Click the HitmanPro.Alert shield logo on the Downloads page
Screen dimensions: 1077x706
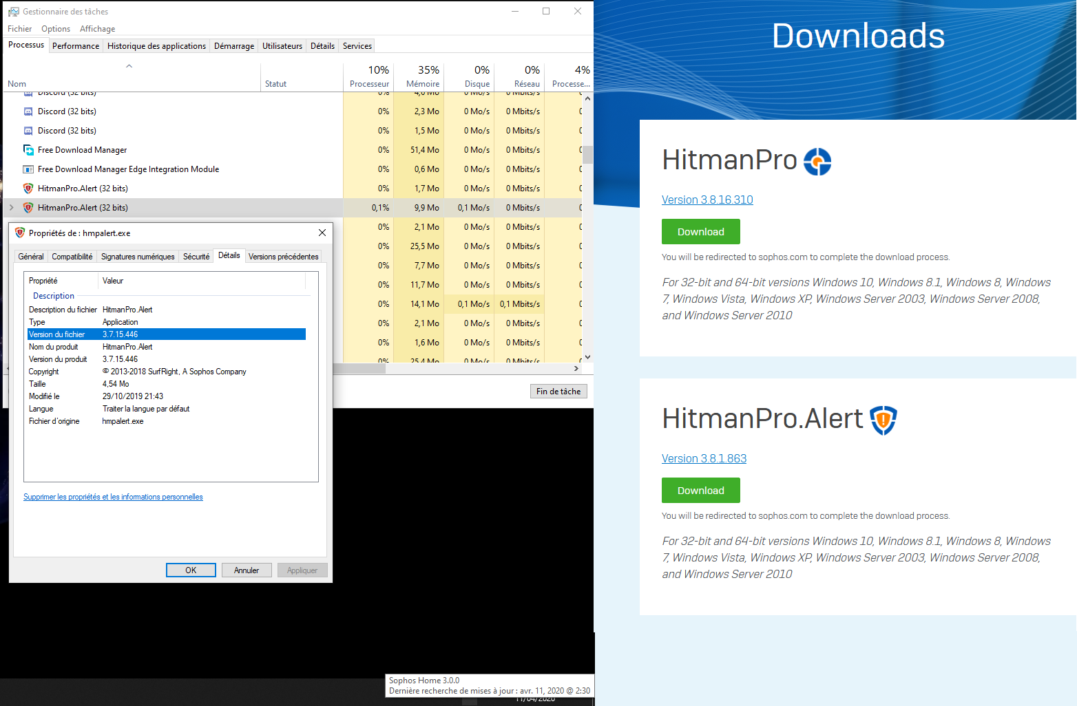(x=883, y=420)
